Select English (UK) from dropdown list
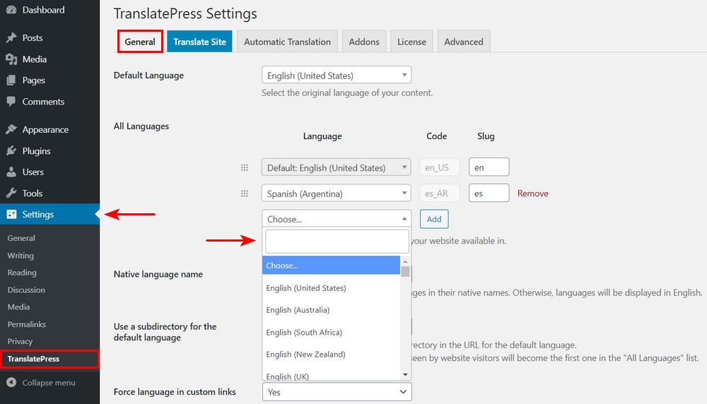707x404 pixels. [x=331, y=375]
